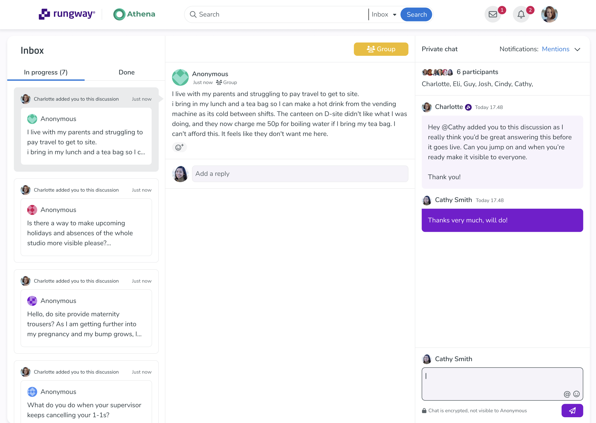The image size is (596, 423).
Task: Click your profile avatar in the top bar
Action: coord(549,14)
